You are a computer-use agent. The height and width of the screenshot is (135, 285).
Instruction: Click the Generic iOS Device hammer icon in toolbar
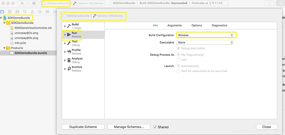[x=75, y=3]
